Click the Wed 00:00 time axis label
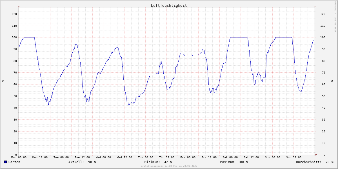The height and width of the screenshot is (169, 338). tap(103, 157)
